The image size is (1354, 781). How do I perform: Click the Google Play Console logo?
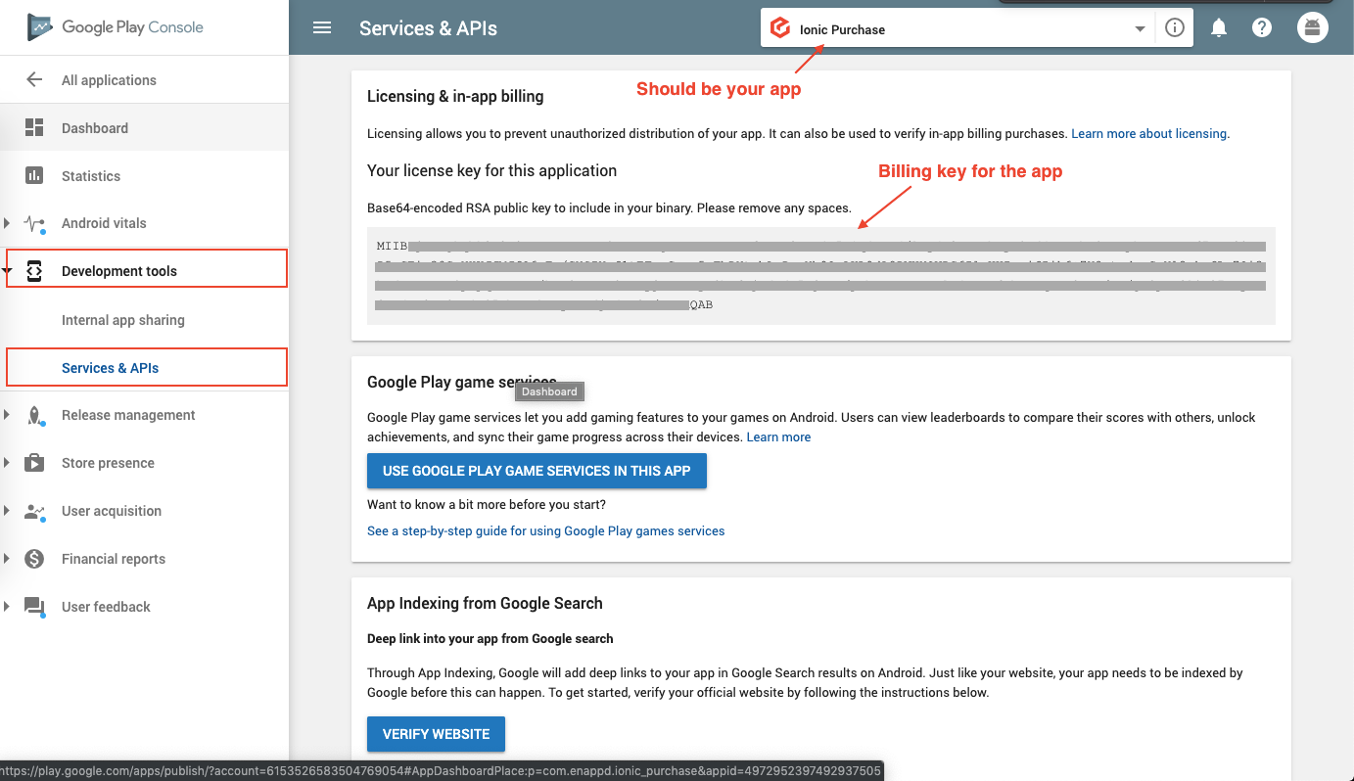click(116, 27)
